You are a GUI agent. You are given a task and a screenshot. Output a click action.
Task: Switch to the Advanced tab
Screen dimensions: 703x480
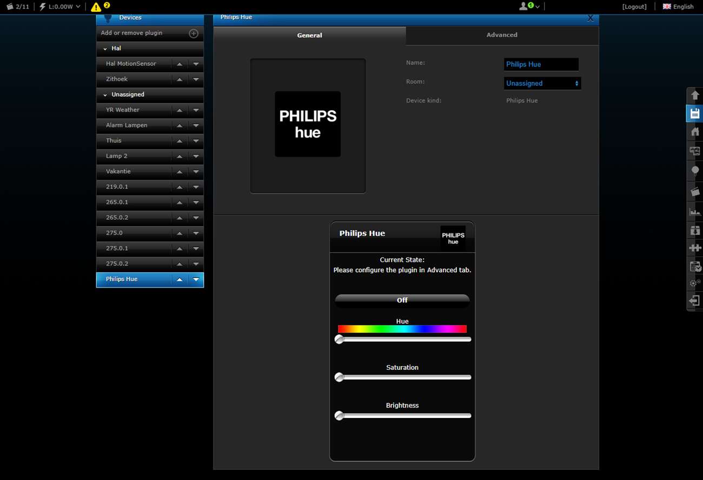[502, 35]
